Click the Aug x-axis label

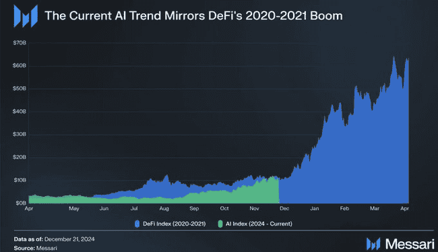click(164, 209)
